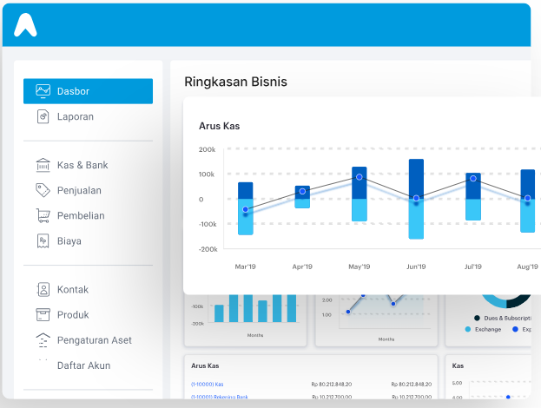Viewport: 541px width, 408px height.
Task: Click Dues & Subscriptions legend dot
Action: coord(477,318)
